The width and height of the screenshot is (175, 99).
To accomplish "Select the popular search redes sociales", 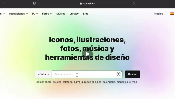I will [93, 82].
